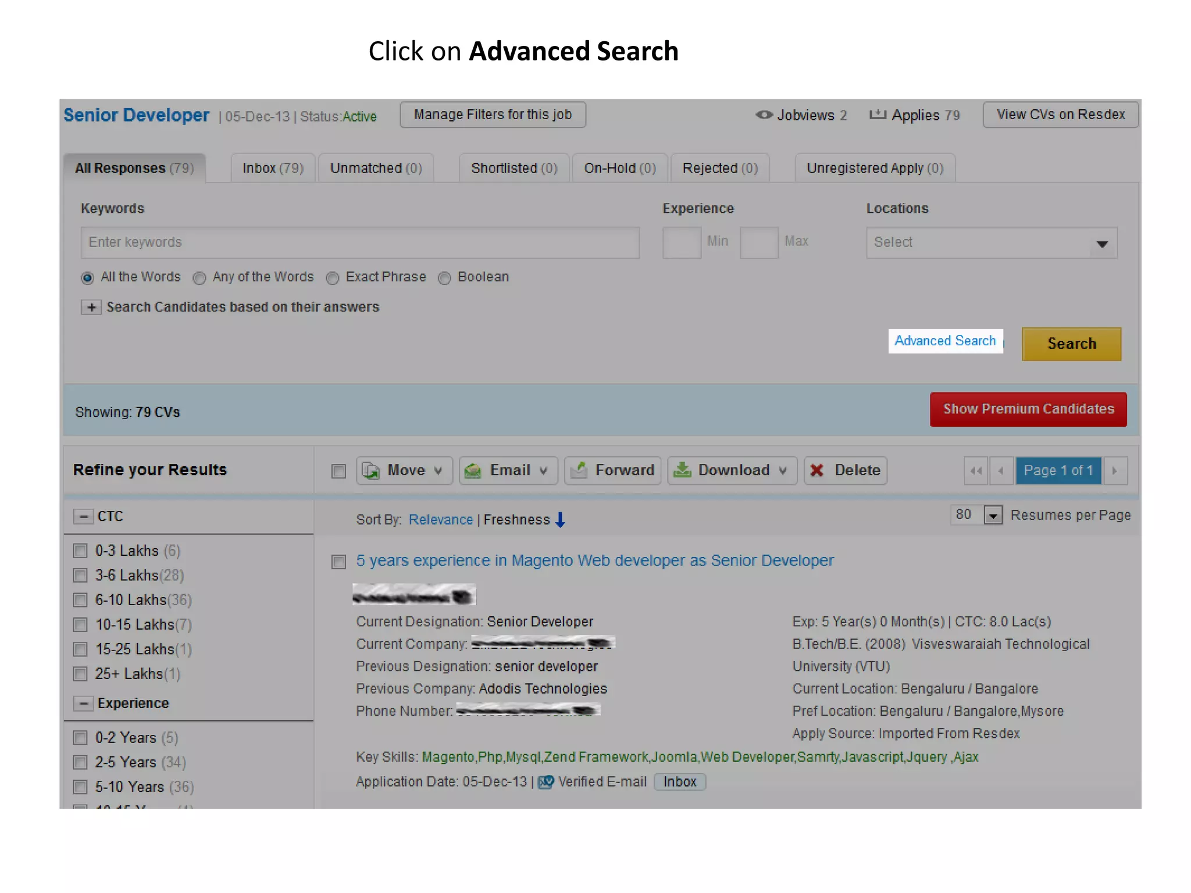Open the Move dropdown menu
This screenshot has height=893, width=1191.
[438, 470]
